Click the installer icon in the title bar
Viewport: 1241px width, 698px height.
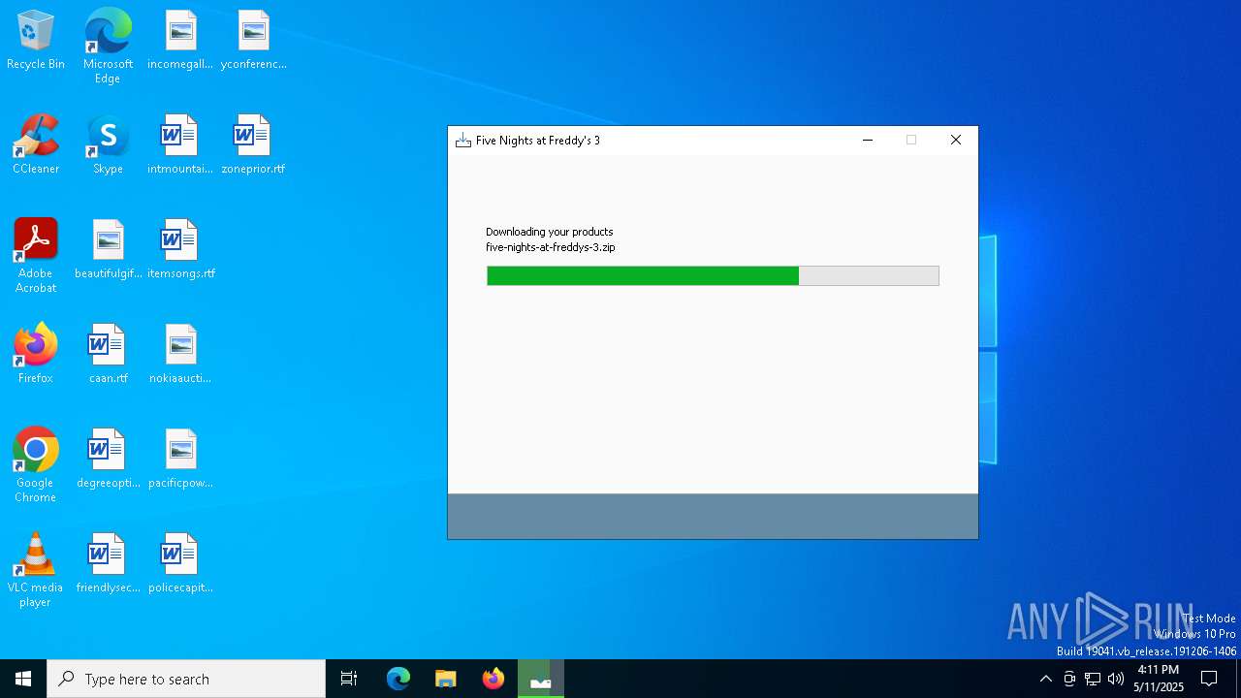point(463,141)
